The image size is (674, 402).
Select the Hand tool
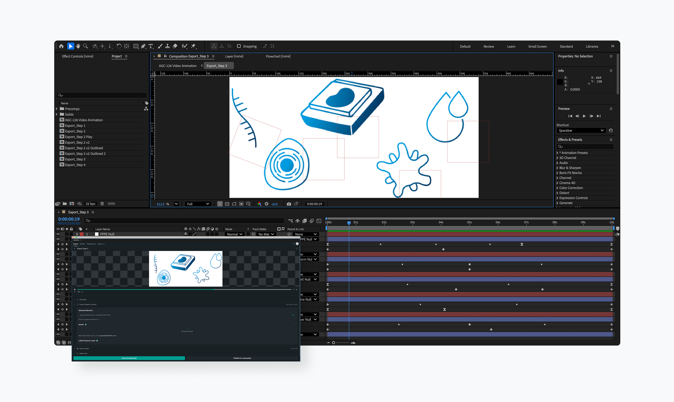coord(78,46)
